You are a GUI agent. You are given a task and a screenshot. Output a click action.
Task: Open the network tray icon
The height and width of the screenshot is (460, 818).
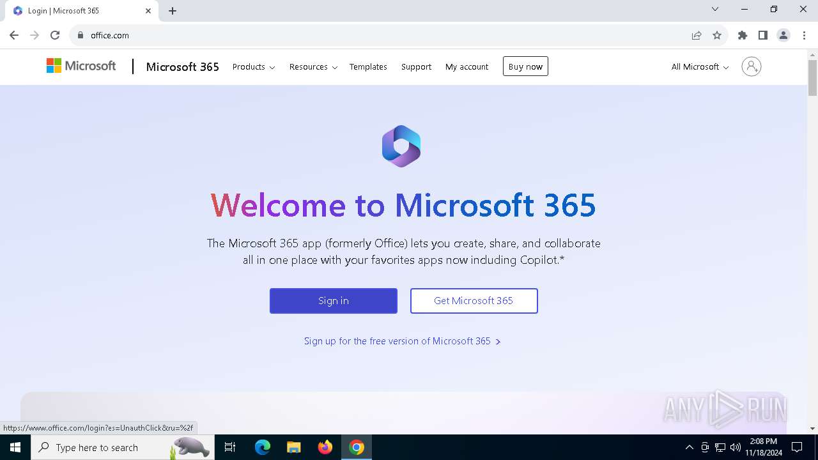click(x=720, y=447)
